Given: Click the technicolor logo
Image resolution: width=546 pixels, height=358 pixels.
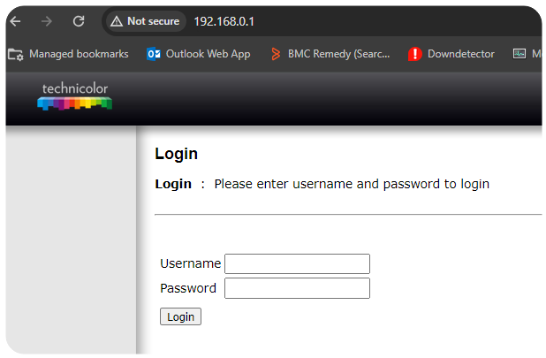Looking at the screenshot, I should (74, 96).
